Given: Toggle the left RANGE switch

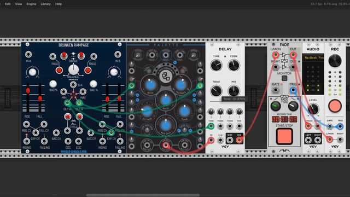Looking at the screenshot, I should point(64,55).
